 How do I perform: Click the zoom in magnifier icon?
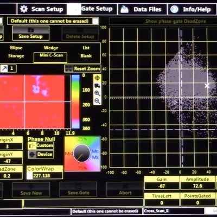point(97,93)
